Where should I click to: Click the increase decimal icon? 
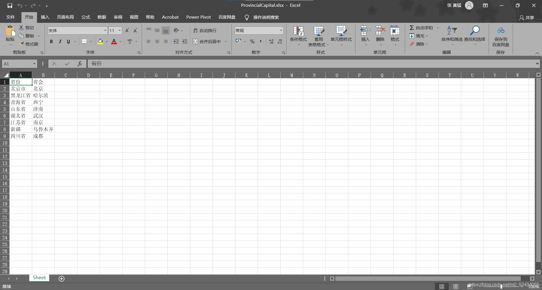coord(271,41)
